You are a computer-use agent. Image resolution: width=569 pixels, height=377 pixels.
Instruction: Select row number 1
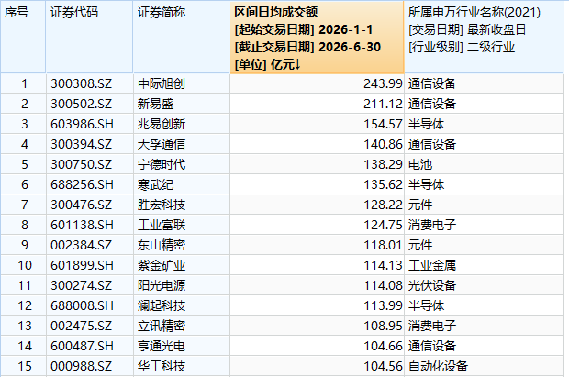click(24, 83)
